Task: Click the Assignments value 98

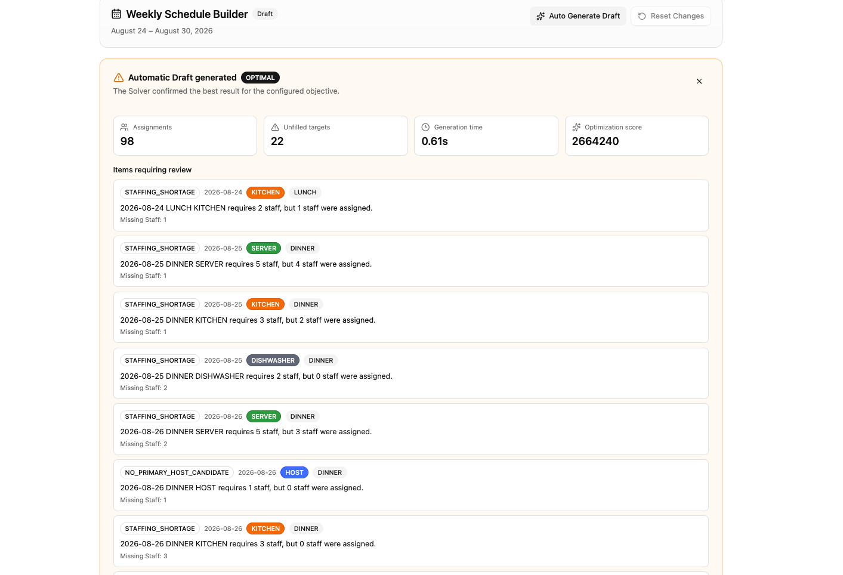Action: (127, 141)
